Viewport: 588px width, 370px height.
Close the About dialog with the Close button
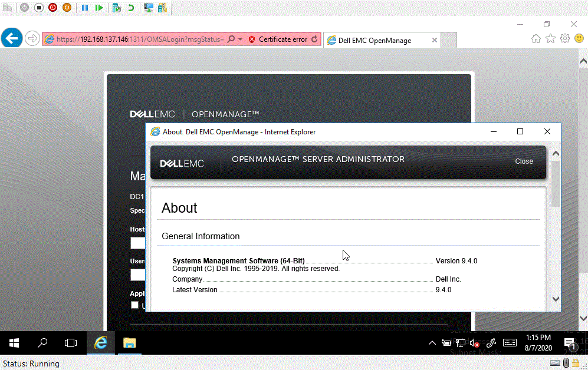pos(524,160)
